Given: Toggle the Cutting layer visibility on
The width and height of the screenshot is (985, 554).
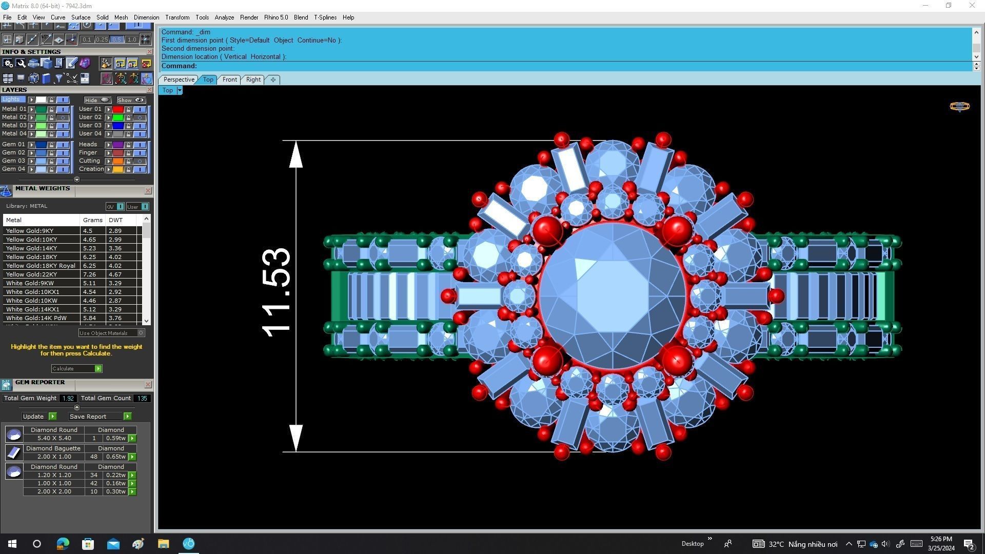Looking at the screenshot, I should tap(140, 161).
